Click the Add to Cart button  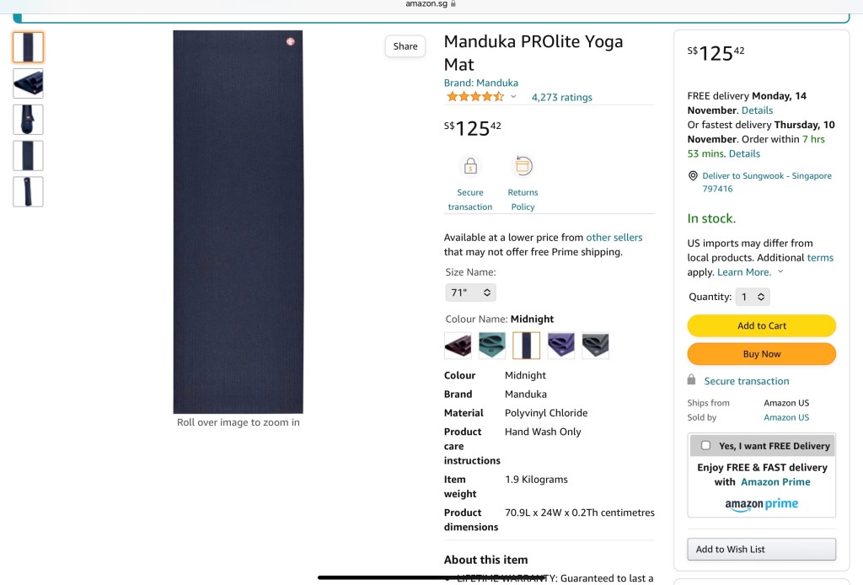point(762,326)
